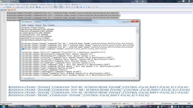The height and width of the screenshot is (108, 193).
Task: Click the Replace toolbar icon
Action: point(40,7)
